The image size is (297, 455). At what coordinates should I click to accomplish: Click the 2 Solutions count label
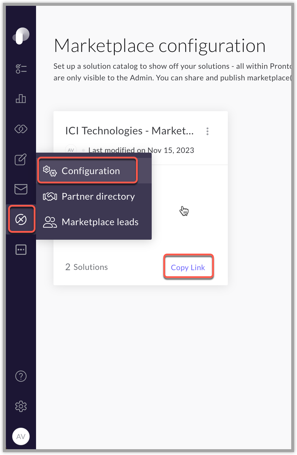[87, 267]
